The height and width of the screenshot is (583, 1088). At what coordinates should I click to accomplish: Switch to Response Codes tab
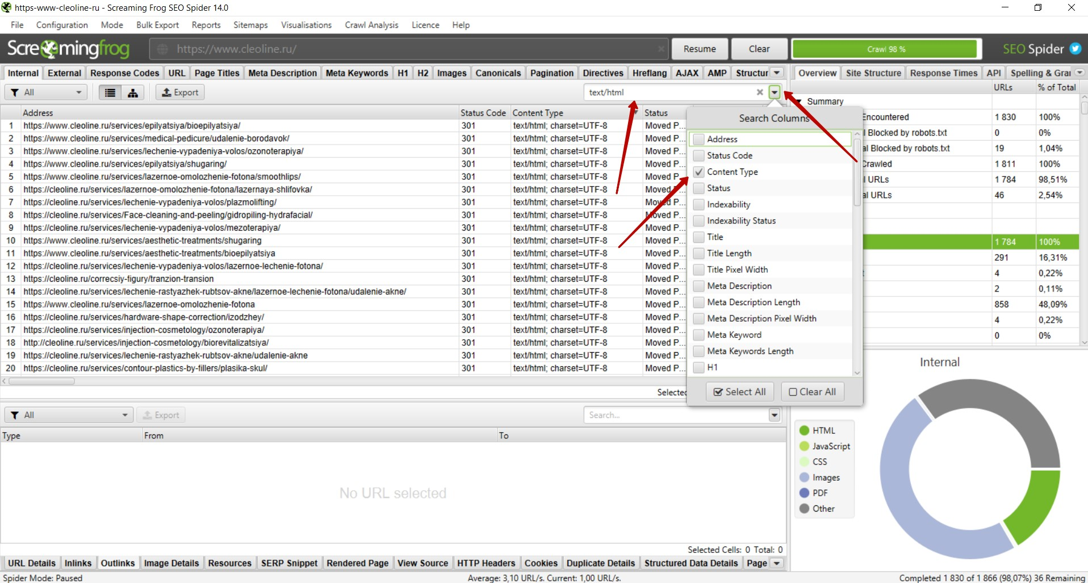pyautogui.click(x=124, y=73)
